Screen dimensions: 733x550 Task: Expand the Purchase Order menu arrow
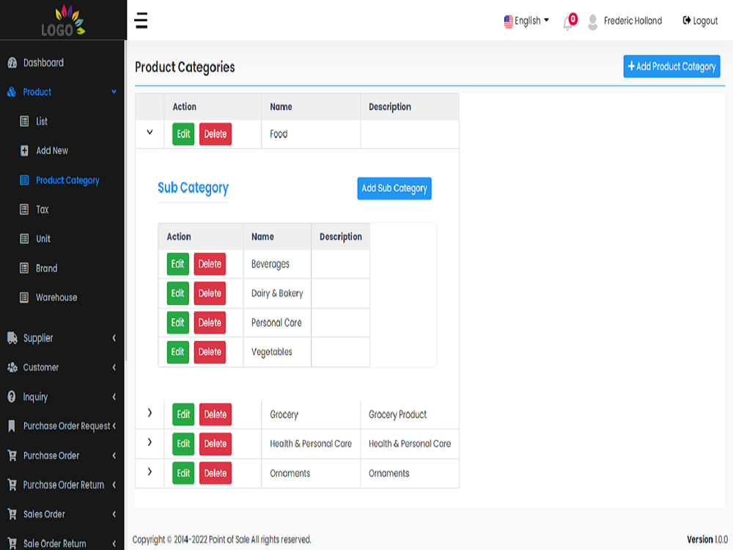114,455
